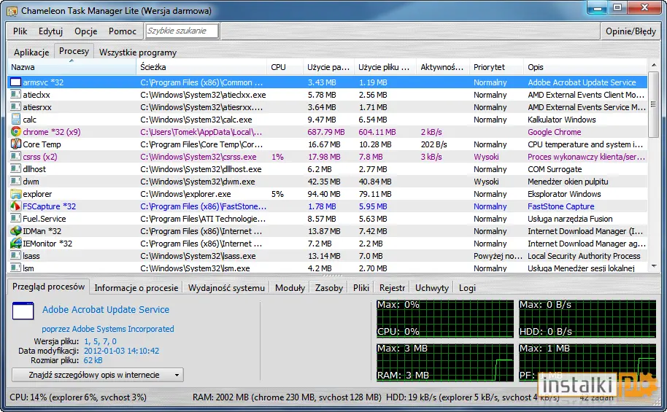This screenshot has width=667, height=412.
Task: Click the version value 1, 5, 7, 0
Action: pos(101,341)
